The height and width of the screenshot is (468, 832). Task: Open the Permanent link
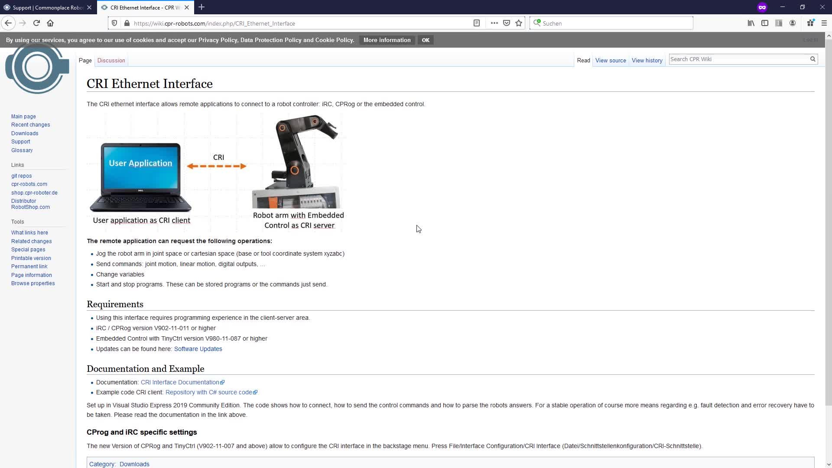[29, 266]
